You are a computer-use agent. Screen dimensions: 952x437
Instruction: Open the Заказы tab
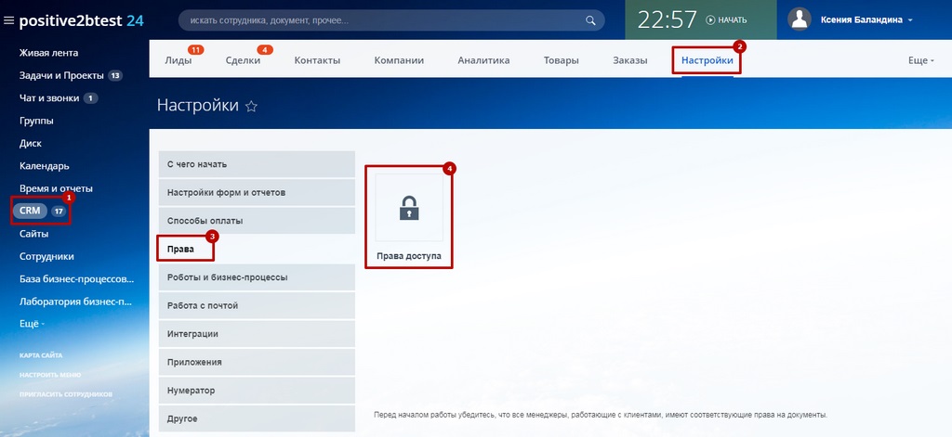coord(629,60)
